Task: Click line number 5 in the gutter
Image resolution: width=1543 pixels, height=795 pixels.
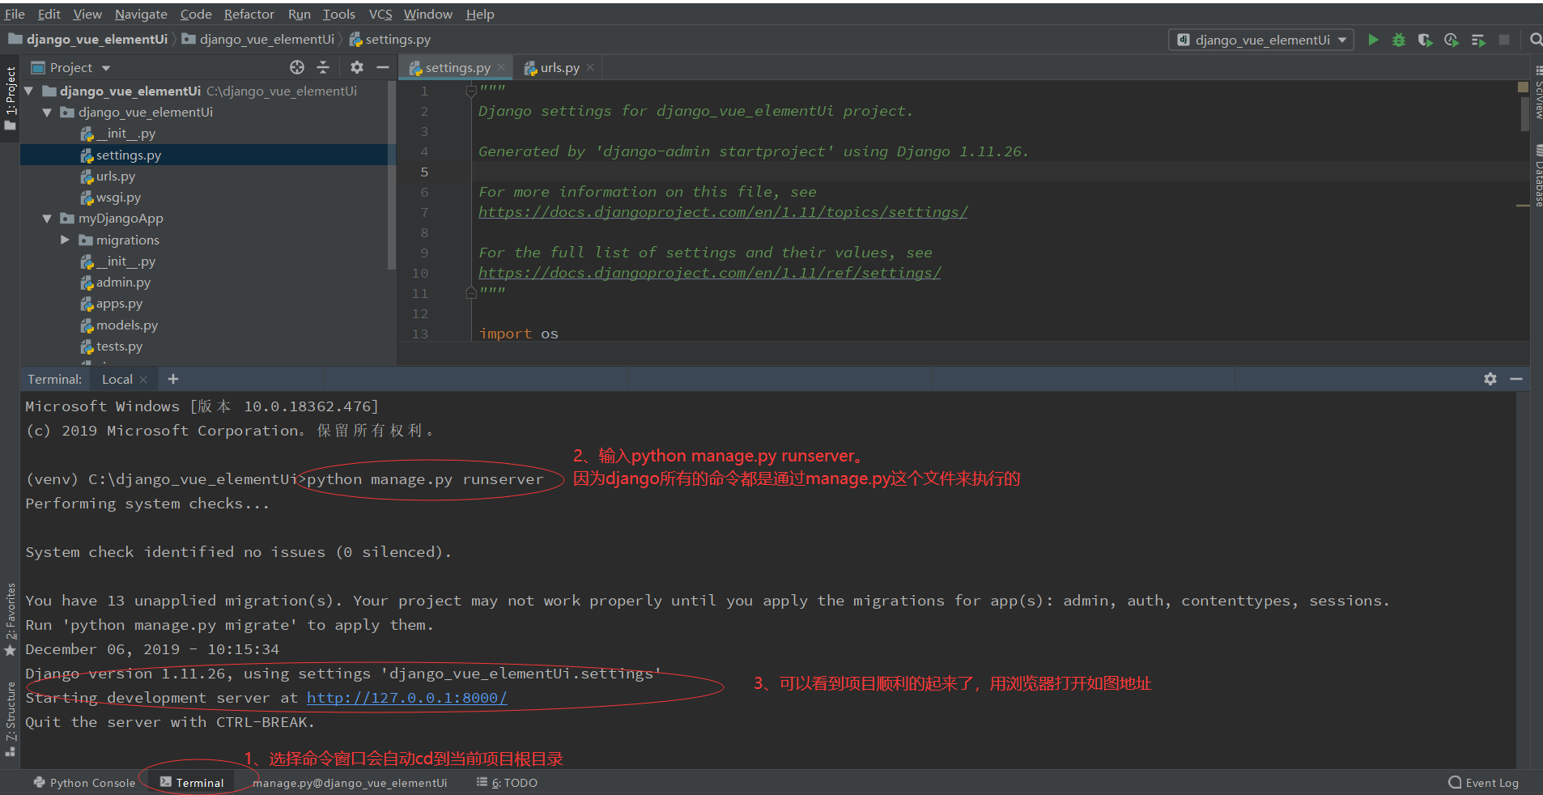Action: [x=424, y=172]
